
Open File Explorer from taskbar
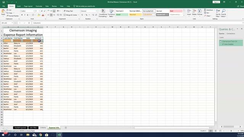point(28,135)
